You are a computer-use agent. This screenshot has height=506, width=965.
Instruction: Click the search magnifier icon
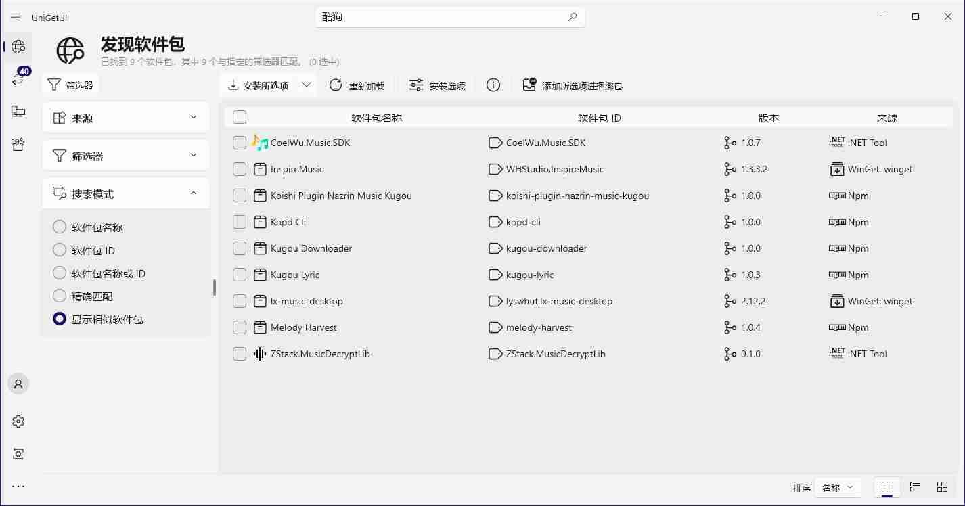tap(573, 17)
